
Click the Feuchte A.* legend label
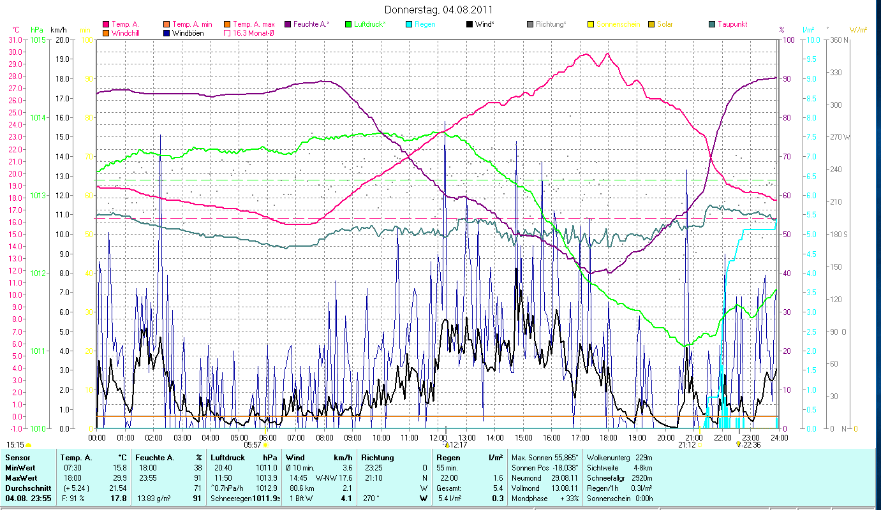click(311, 24)
